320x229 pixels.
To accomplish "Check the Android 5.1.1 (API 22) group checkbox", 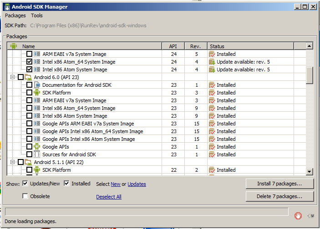I will coord(21,162).
